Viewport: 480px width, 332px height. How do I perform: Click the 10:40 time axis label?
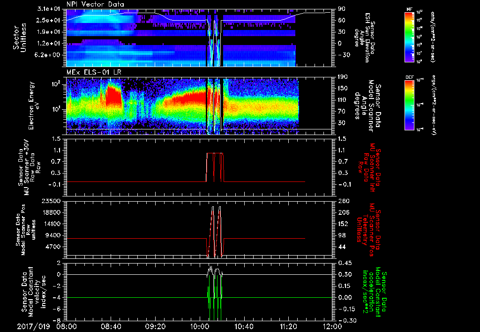click(244, 326)
